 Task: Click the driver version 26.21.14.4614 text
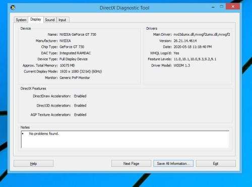tap(185, 41)
